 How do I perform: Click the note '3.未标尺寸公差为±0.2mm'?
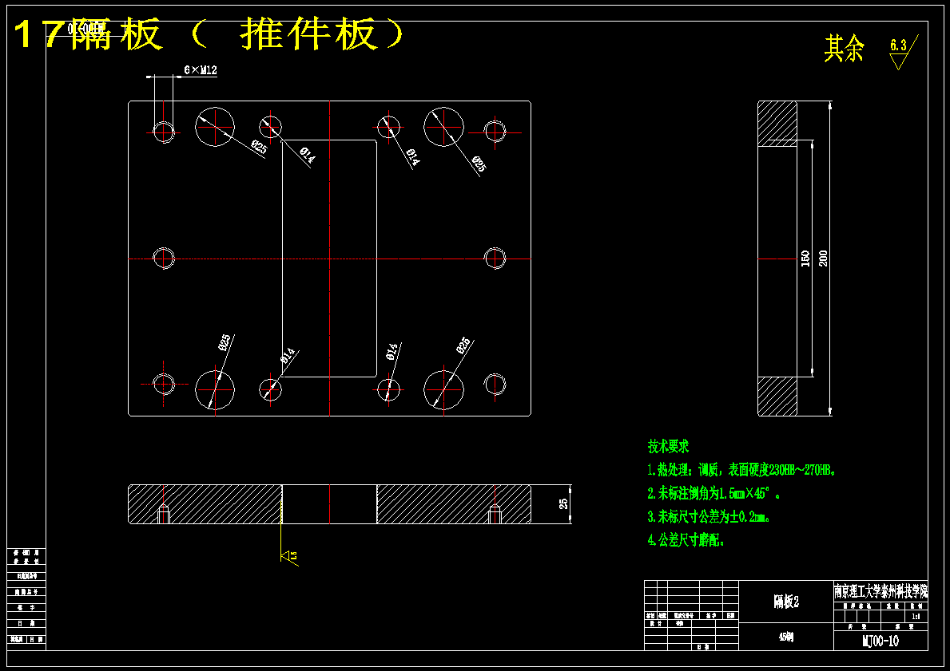click(709, 517)
